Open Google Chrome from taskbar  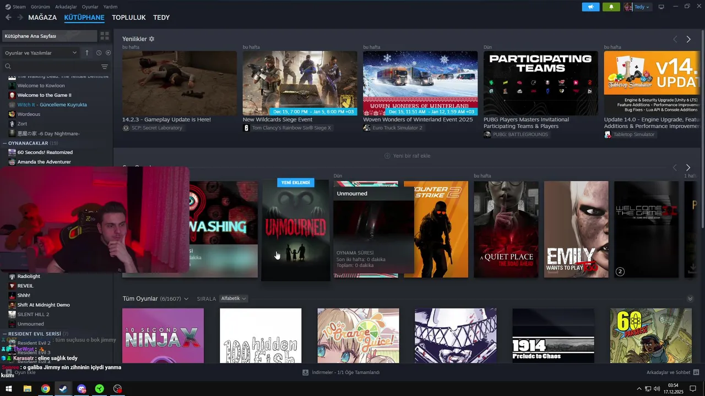pos(45,389)
